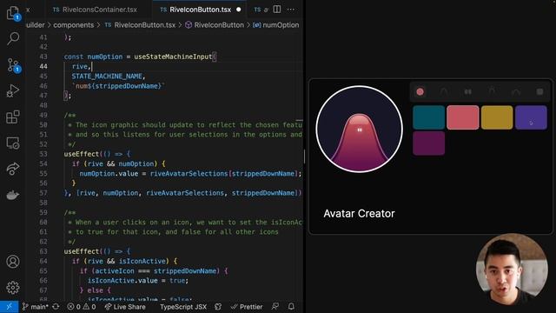The image size is (556, 313).
Task: Click the feedback icon in status bar
Action: pos(275,307)
